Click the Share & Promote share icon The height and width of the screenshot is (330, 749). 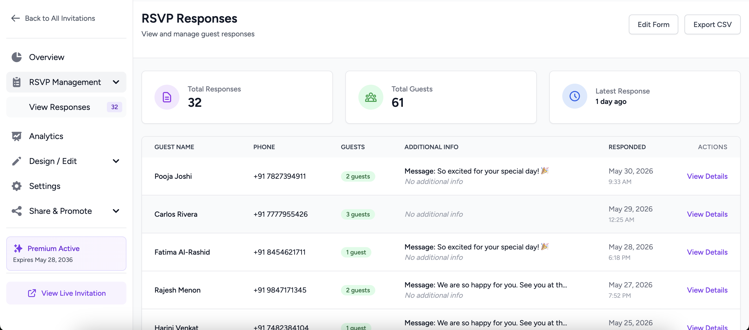click(17, 211)
